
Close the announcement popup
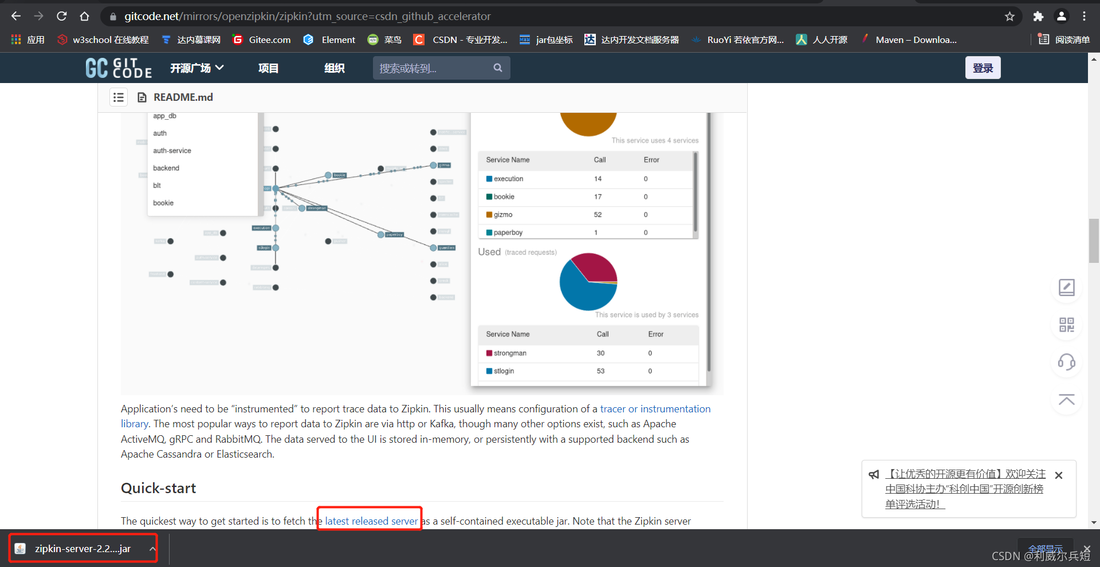point(1059,475)
